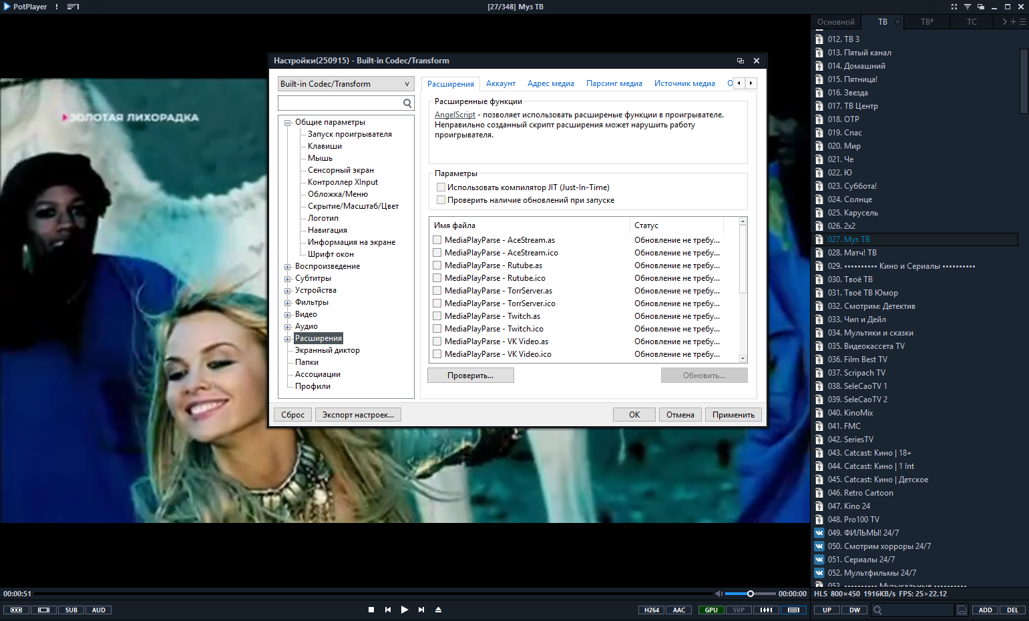Image resolution: width=1029 pixels, height=621 pixels.
Task: Enable the JIT compiler checkbox
Action: point(441,187)
